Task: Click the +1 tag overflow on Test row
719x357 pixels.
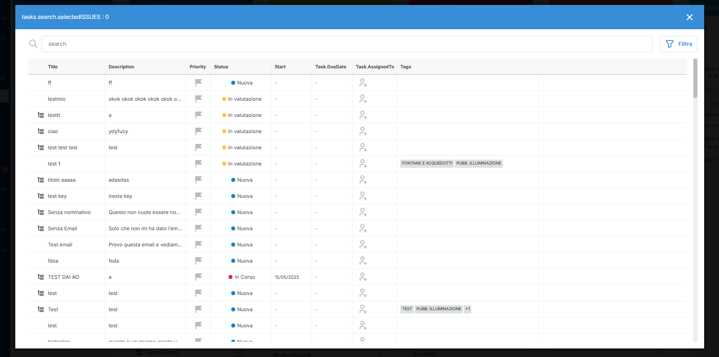Action: click(x=468, y=309)
